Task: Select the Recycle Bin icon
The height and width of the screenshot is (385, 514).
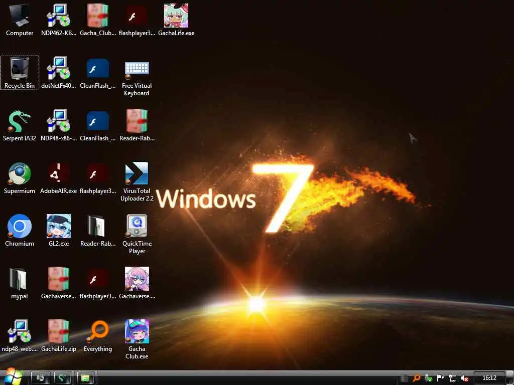Action: pyautogui.click(x=20, y=73)
